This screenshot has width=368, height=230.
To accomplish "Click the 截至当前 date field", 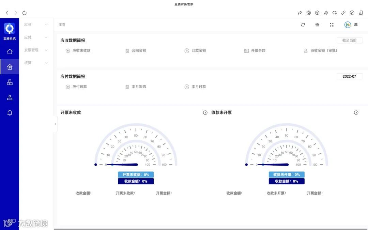I will coord(349,40).
